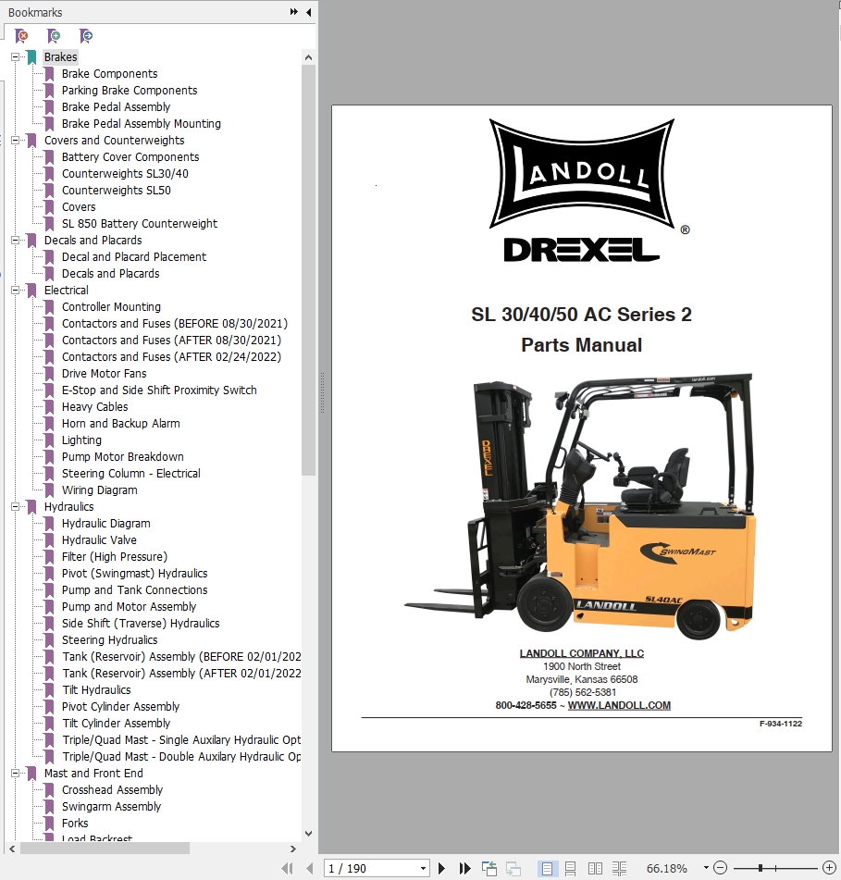Click the Brakes bookmark icon
Image resolution: width=841 pixels, height=880 pixels.
[x=32, y=56]
